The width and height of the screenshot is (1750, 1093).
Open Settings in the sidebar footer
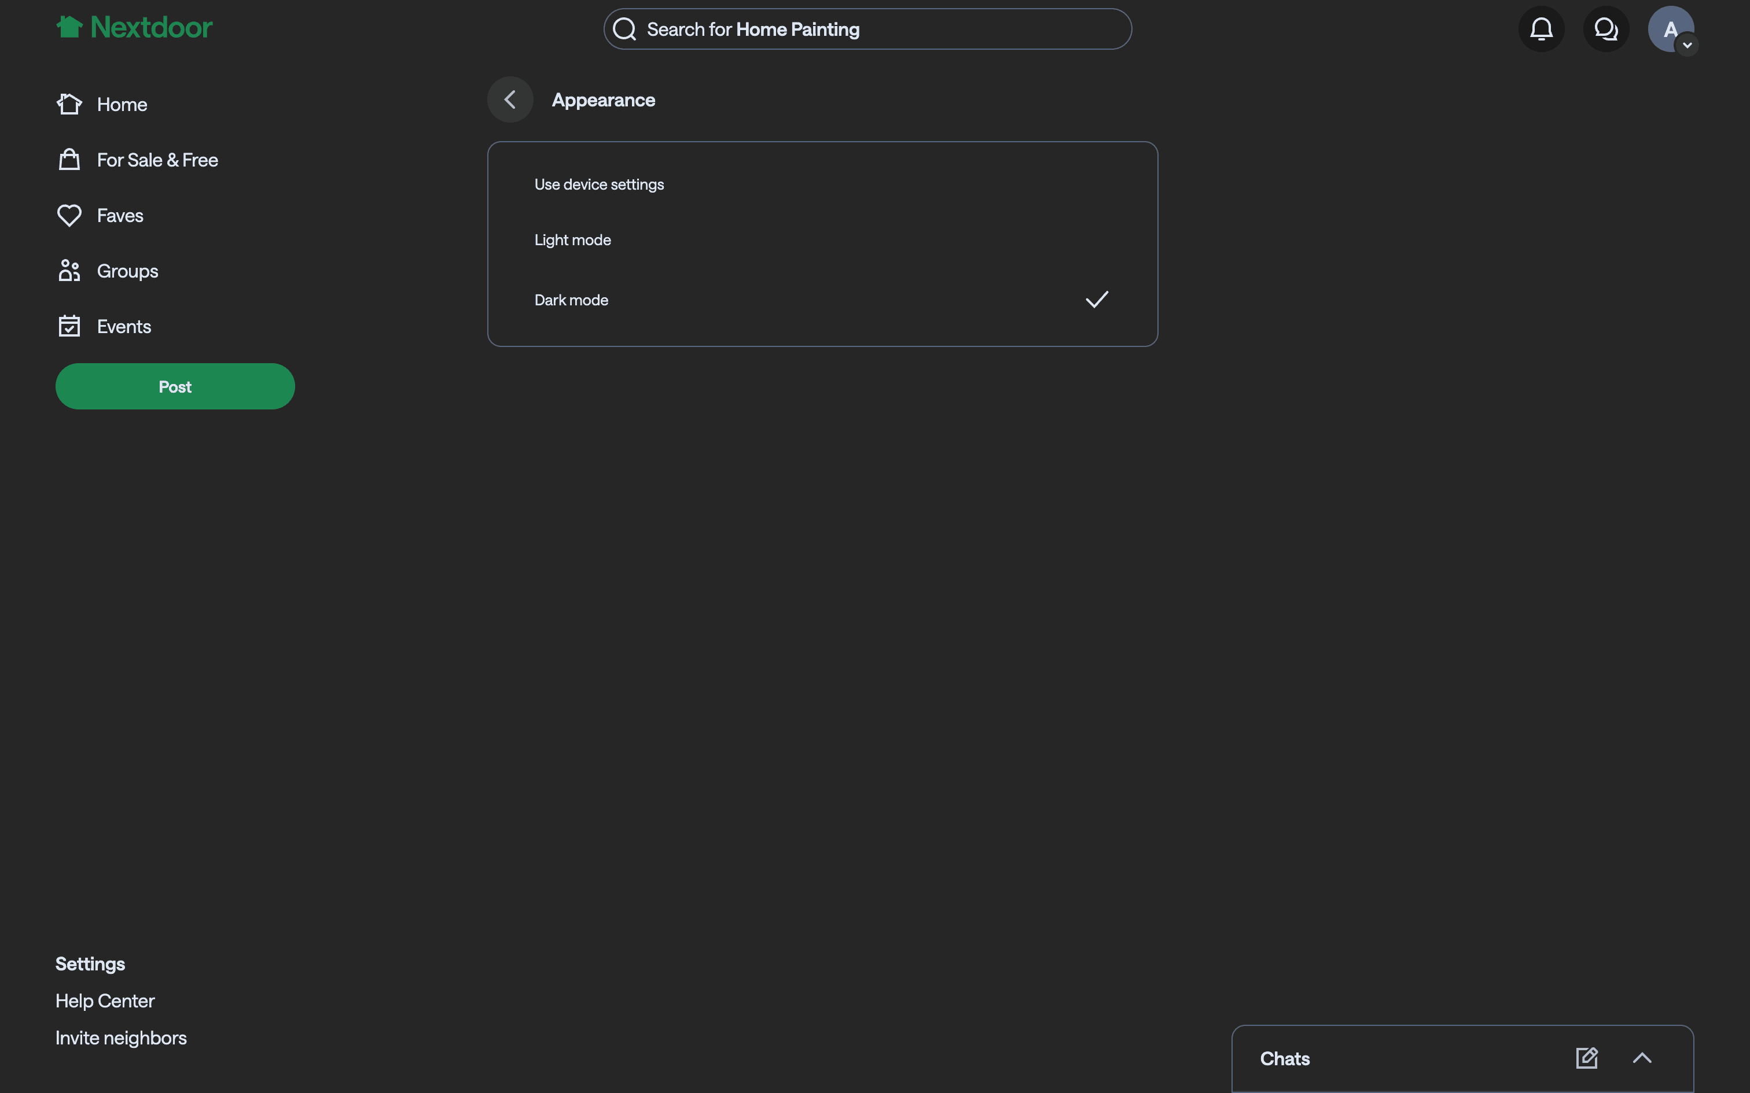(x=90, y=963)
